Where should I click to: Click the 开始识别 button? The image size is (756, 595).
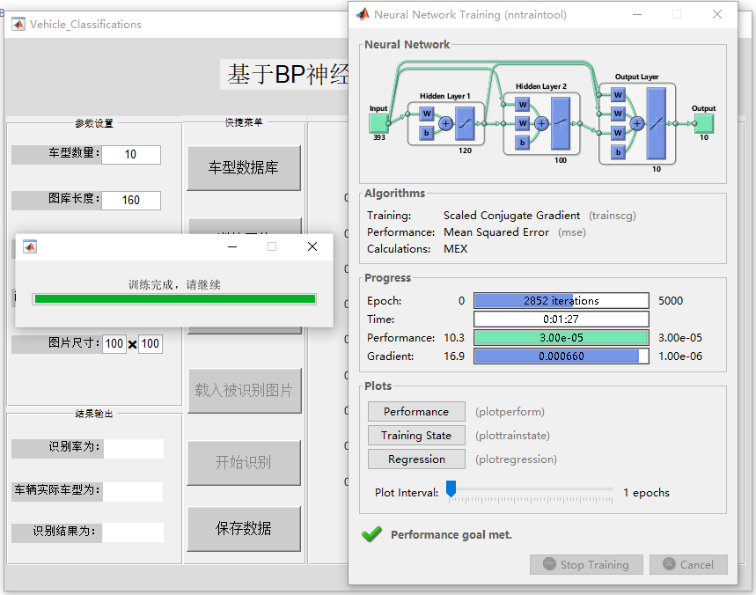coord(244,462)
